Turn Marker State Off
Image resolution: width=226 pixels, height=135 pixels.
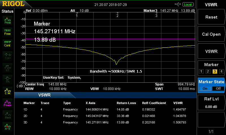218,88
